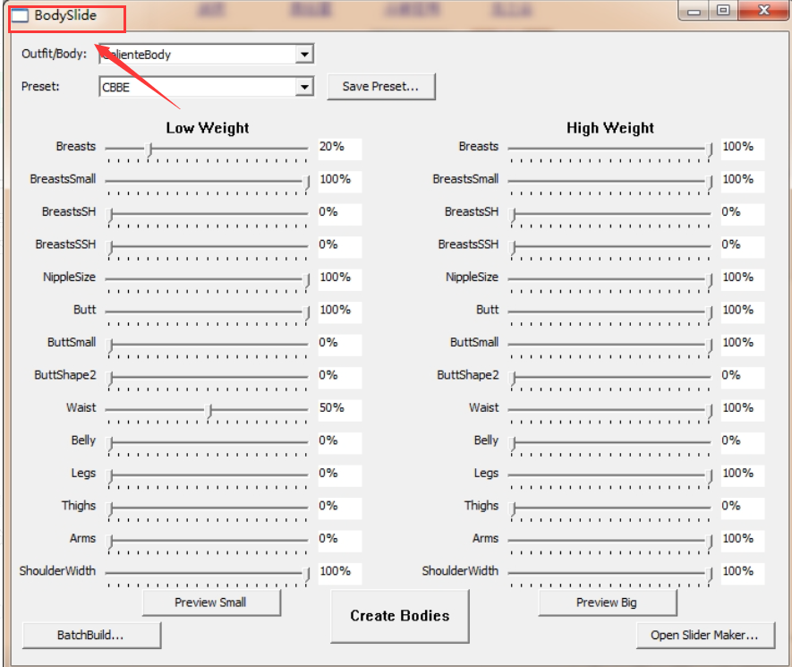Image resolution: width=792 pixels, height=667 pixels.
Task: Click the Low Weight BreastsSH slider
Action: (x=207, y=217)
